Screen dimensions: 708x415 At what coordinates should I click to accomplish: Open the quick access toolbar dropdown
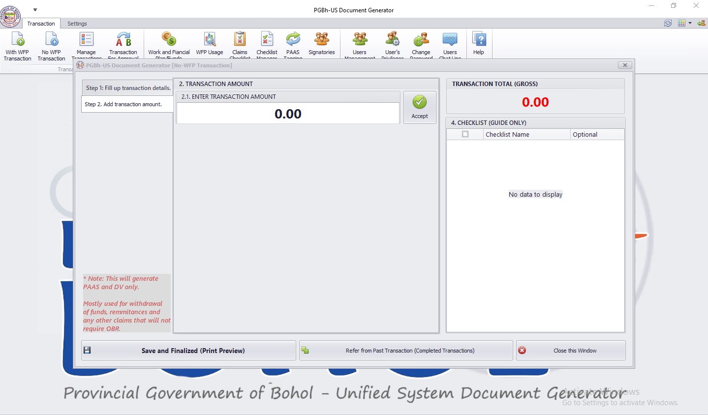point(35,9)
